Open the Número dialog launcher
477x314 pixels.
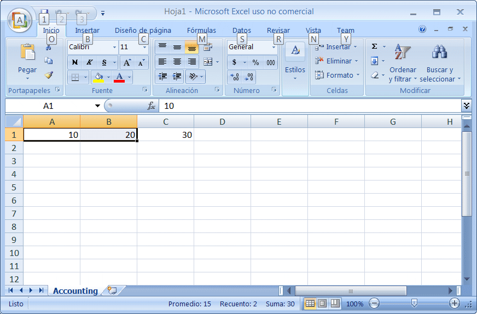(x=274, y=90)
